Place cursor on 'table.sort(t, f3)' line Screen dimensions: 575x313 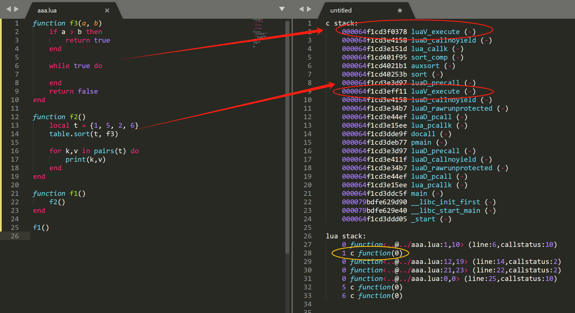[84, 134]
